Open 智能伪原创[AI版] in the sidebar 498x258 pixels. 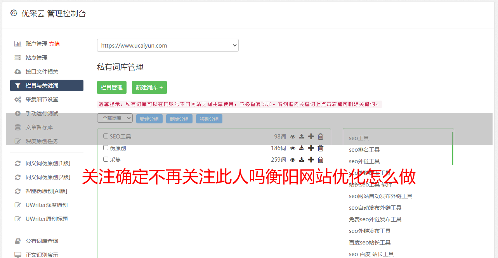pyautogui.click(x=47, y=191)
